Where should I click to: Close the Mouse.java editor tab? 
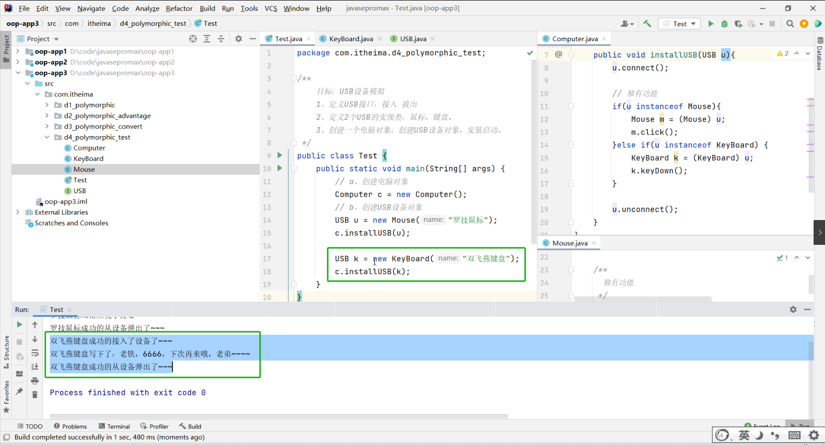click(x=594, y=243)
